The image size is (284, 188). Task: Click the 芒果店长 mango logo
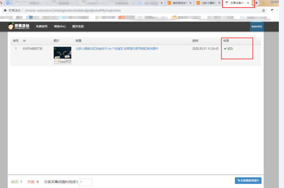click(19, 26)
